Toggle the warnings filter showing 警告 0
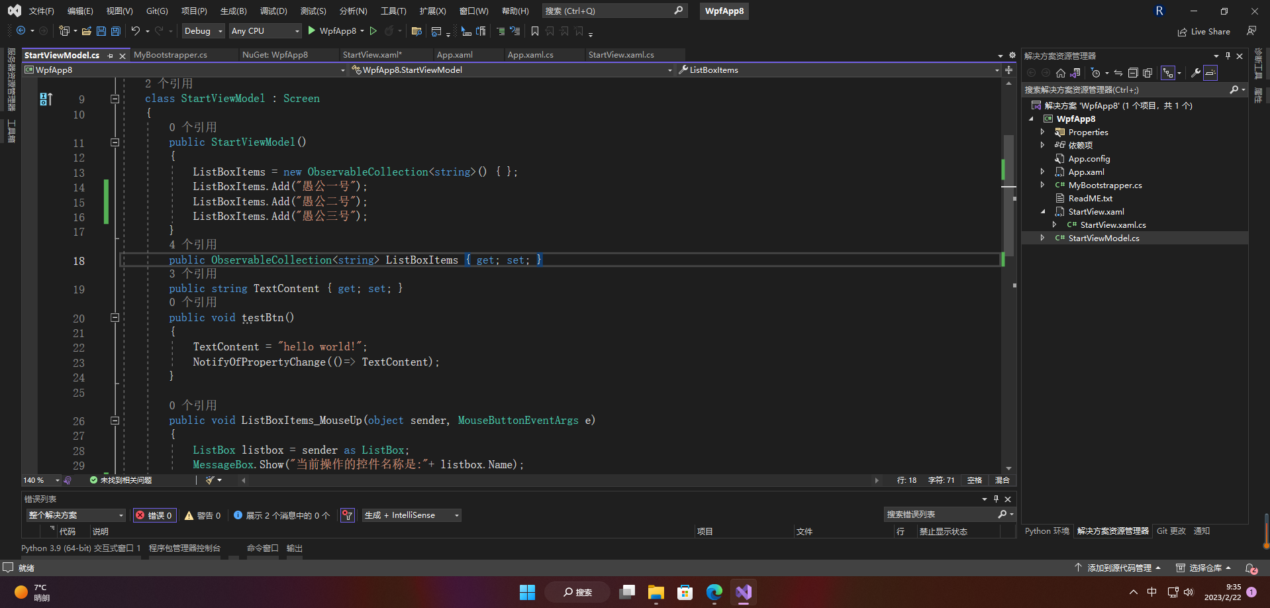This screenshot has width=1270, height=608. coord(203,515)
